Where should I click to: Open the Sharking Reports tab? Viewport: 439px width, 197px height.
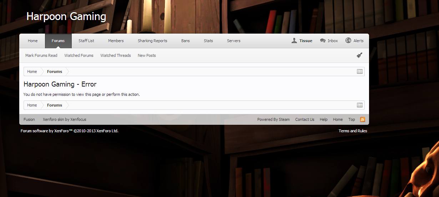click(x=152, y=41)
